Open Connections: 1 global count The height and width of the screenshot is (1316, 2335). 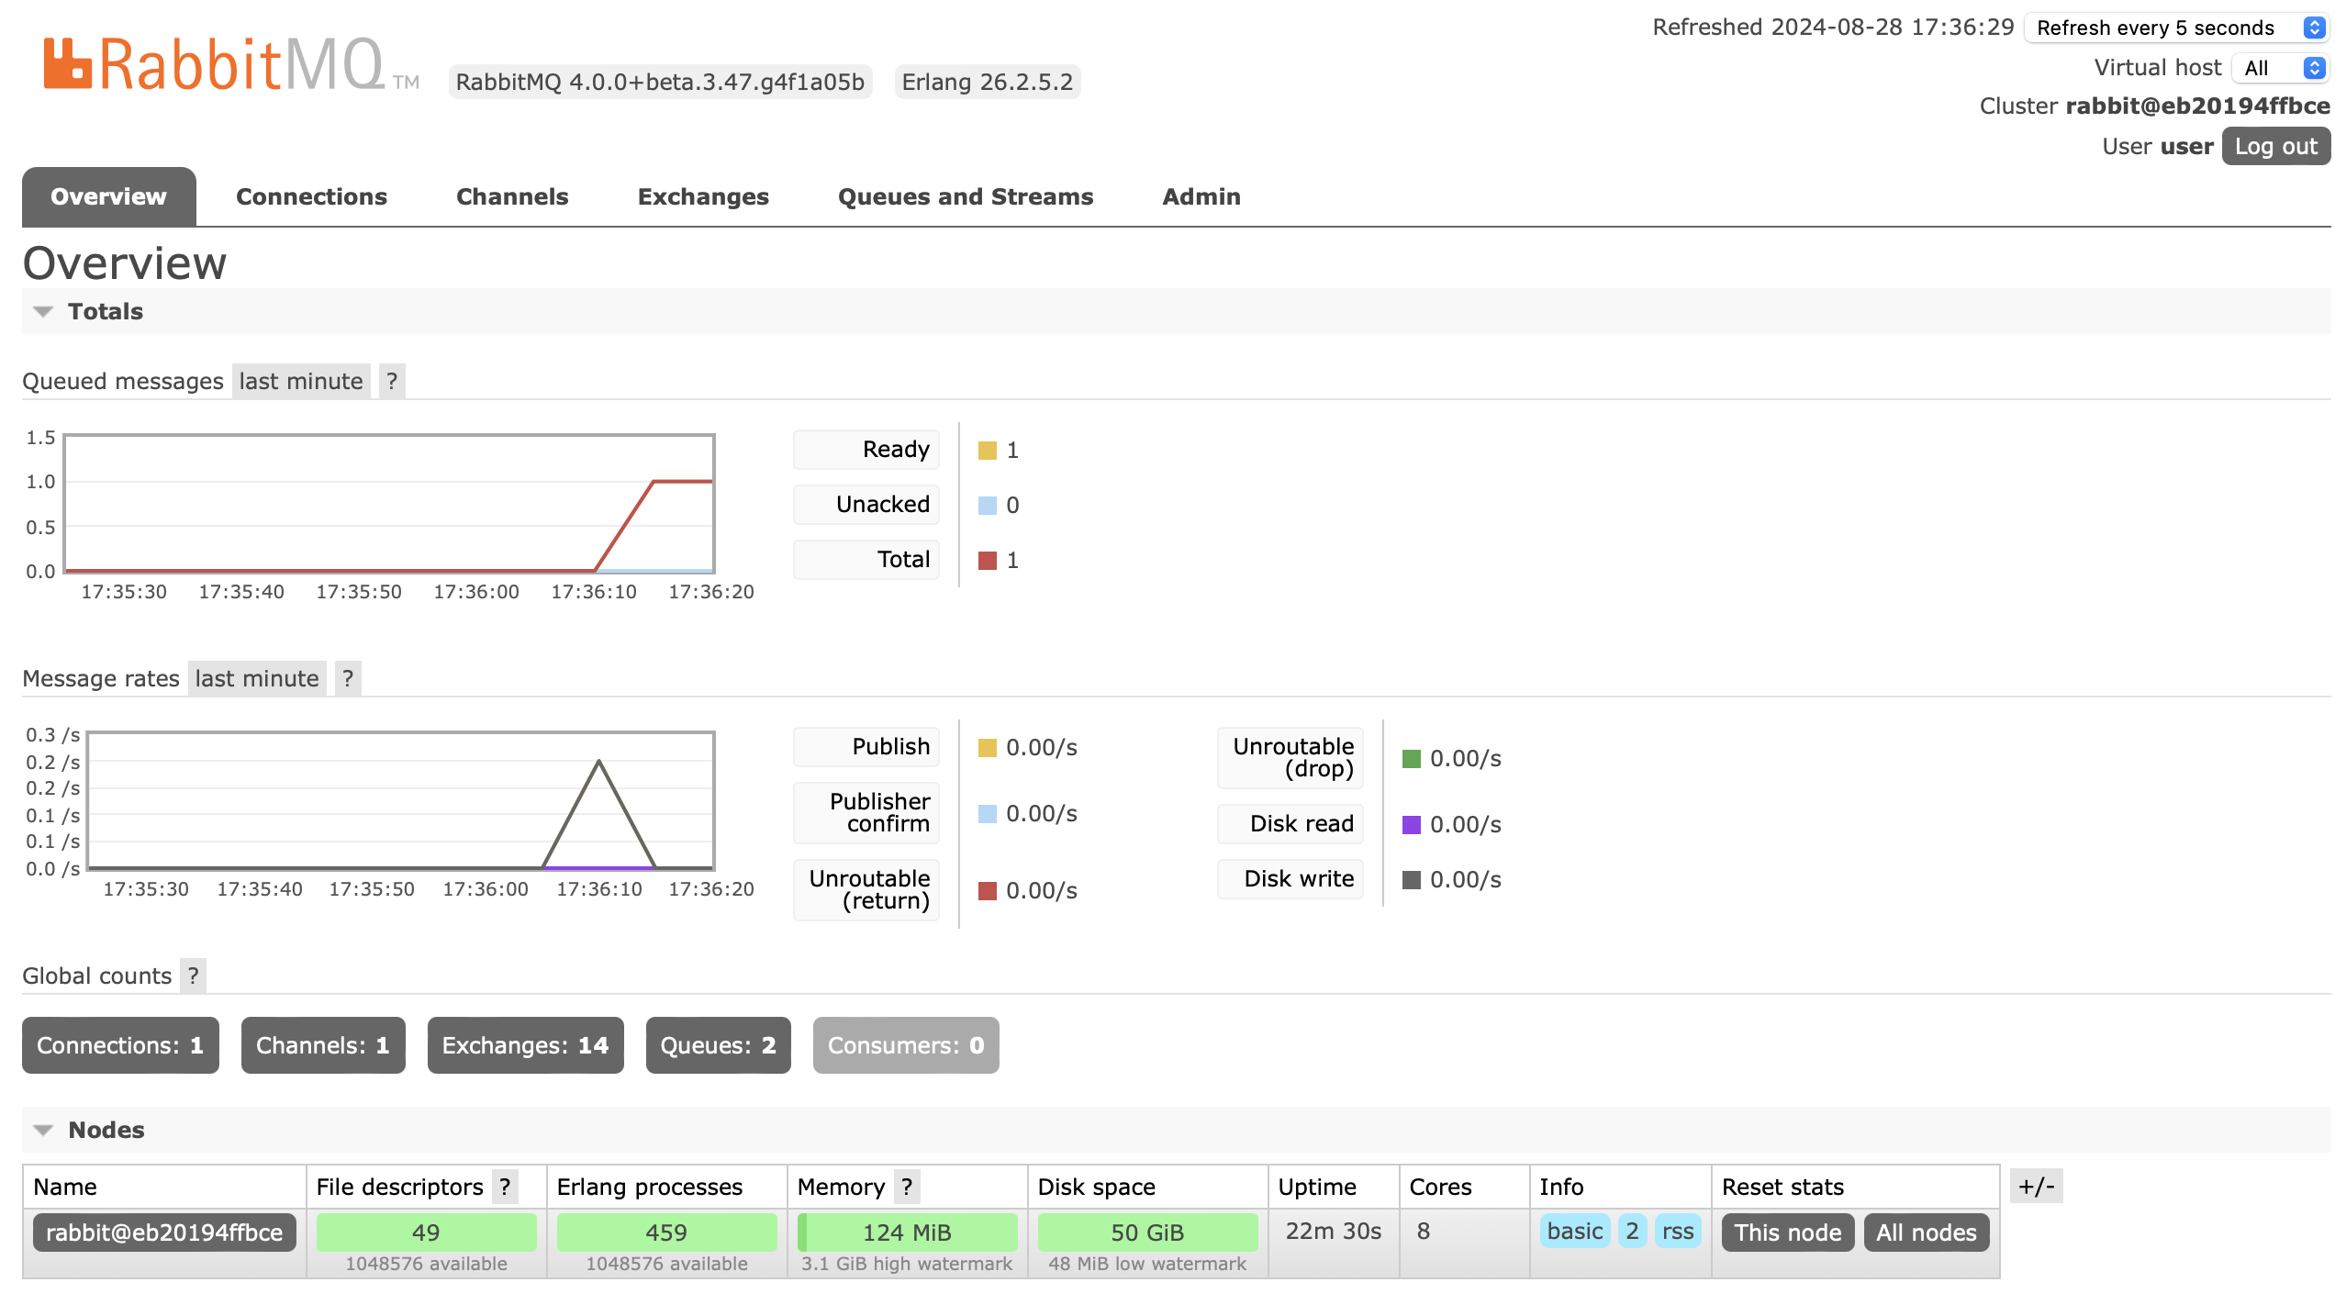[120, 1045]
